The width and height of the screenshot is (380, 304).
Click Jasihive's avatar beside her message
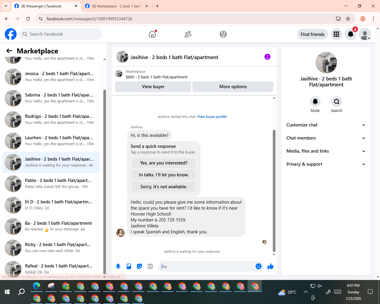pyautogui.click(x=121, y=232)
